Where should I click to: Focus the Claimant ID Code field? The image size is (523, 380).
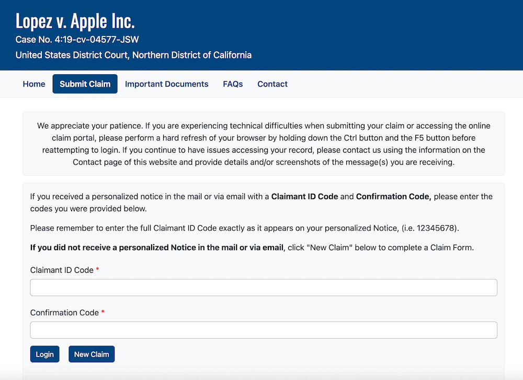pyautogui.click(x=264, y=287)
